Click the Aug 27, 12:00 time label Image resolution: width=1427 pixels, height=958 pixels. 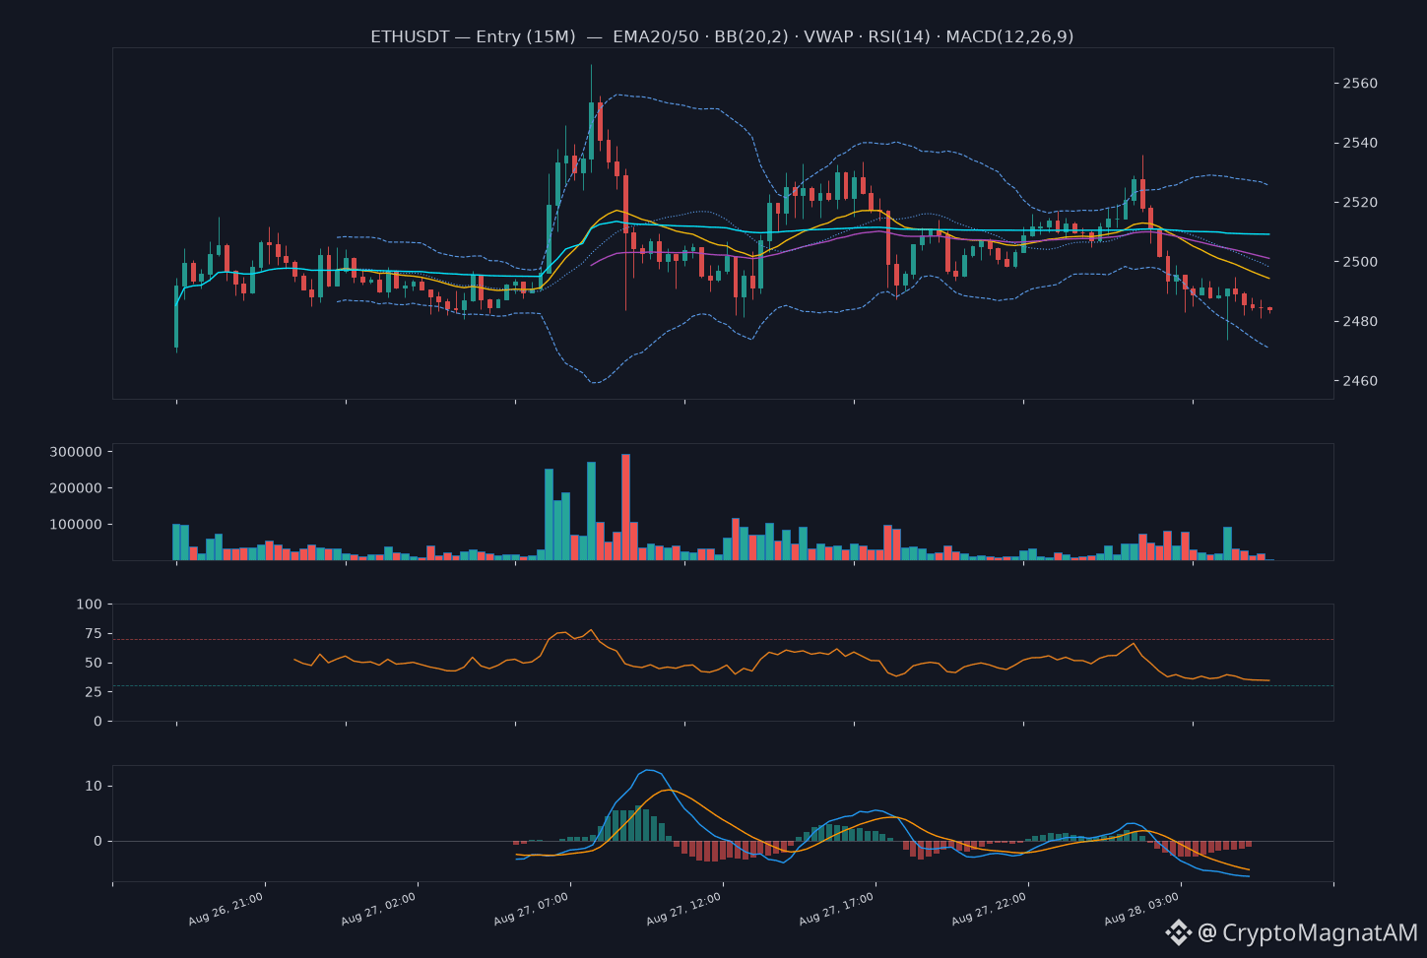684,909
